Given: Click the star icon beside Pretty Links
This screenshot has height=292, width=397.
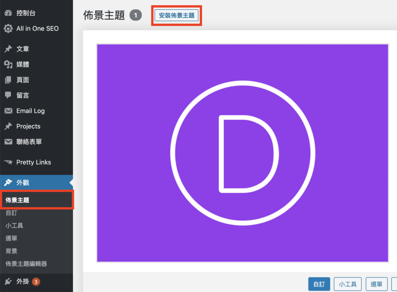Looking at the screenshot, I should (8, 162).
